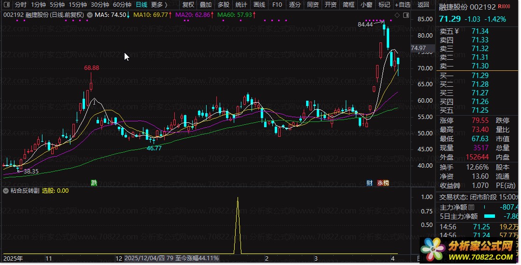
Task: Open the 复权 adjustment option
Action: pos(188,5)
